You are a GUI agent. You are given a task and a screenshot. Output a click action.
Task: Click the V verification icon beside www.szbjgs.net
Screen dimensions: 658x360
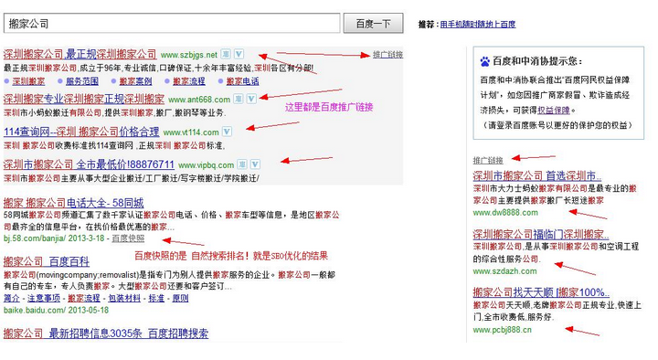(x=239, y=54)
